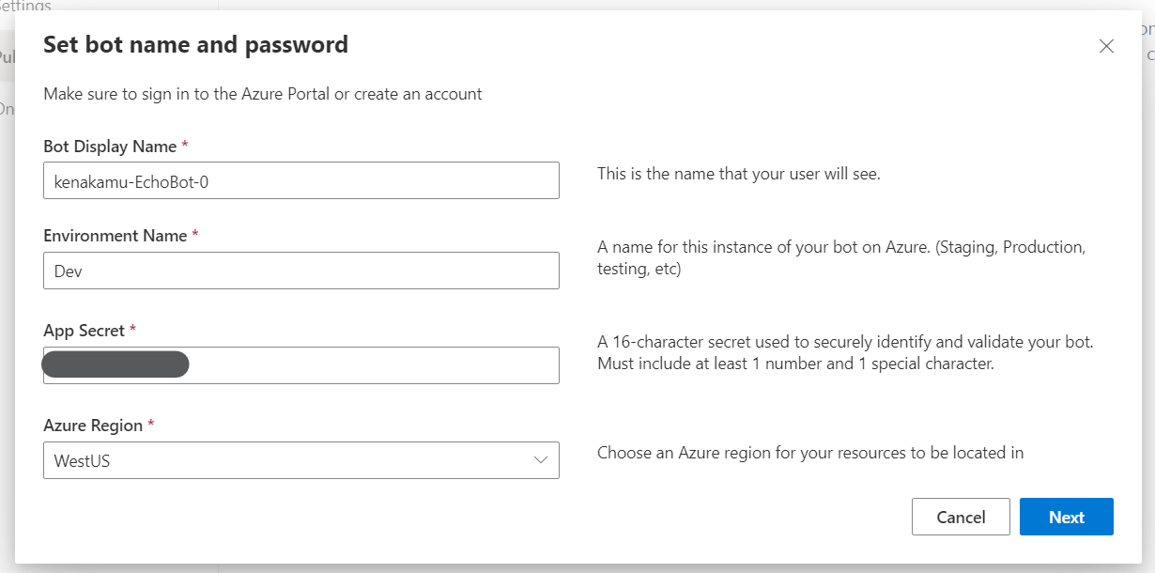This screenshot has height=573, width=1155.
Task: Focus the Environment Name field containing Dev
Action: (300, 271)
